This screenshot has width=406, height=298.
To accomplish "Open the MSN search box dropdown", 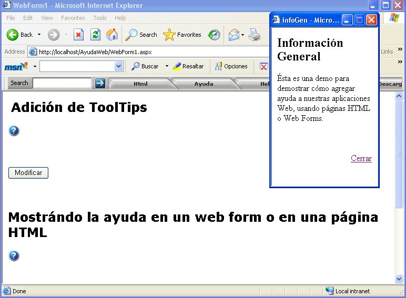I will (118, 67).
